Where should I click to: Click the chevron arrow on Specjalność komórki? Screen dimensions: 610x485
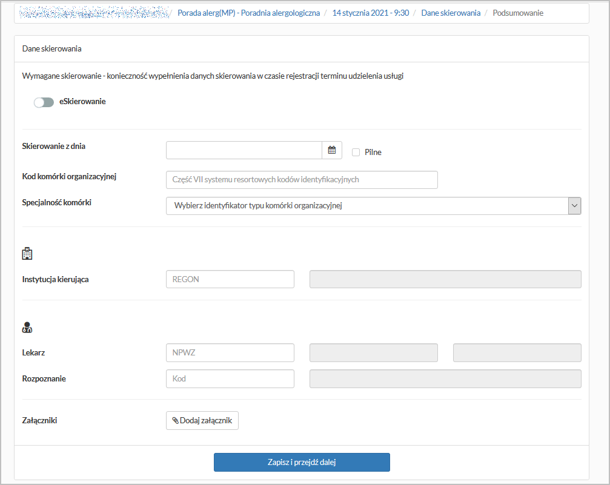coord(574,206)
